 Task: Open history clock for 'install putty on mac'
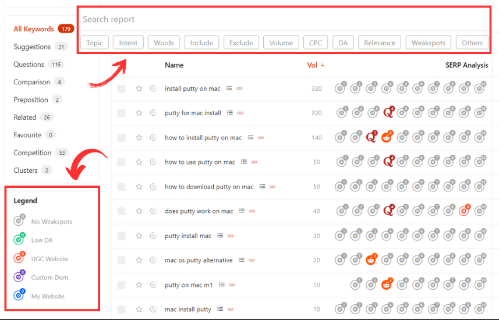click(153, 88)
